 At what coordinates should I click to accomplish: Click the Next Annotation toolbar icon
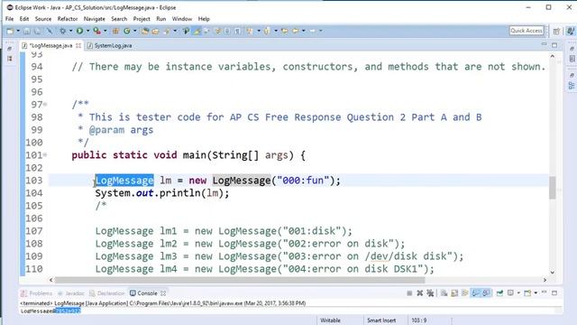(x=250, y=31)
